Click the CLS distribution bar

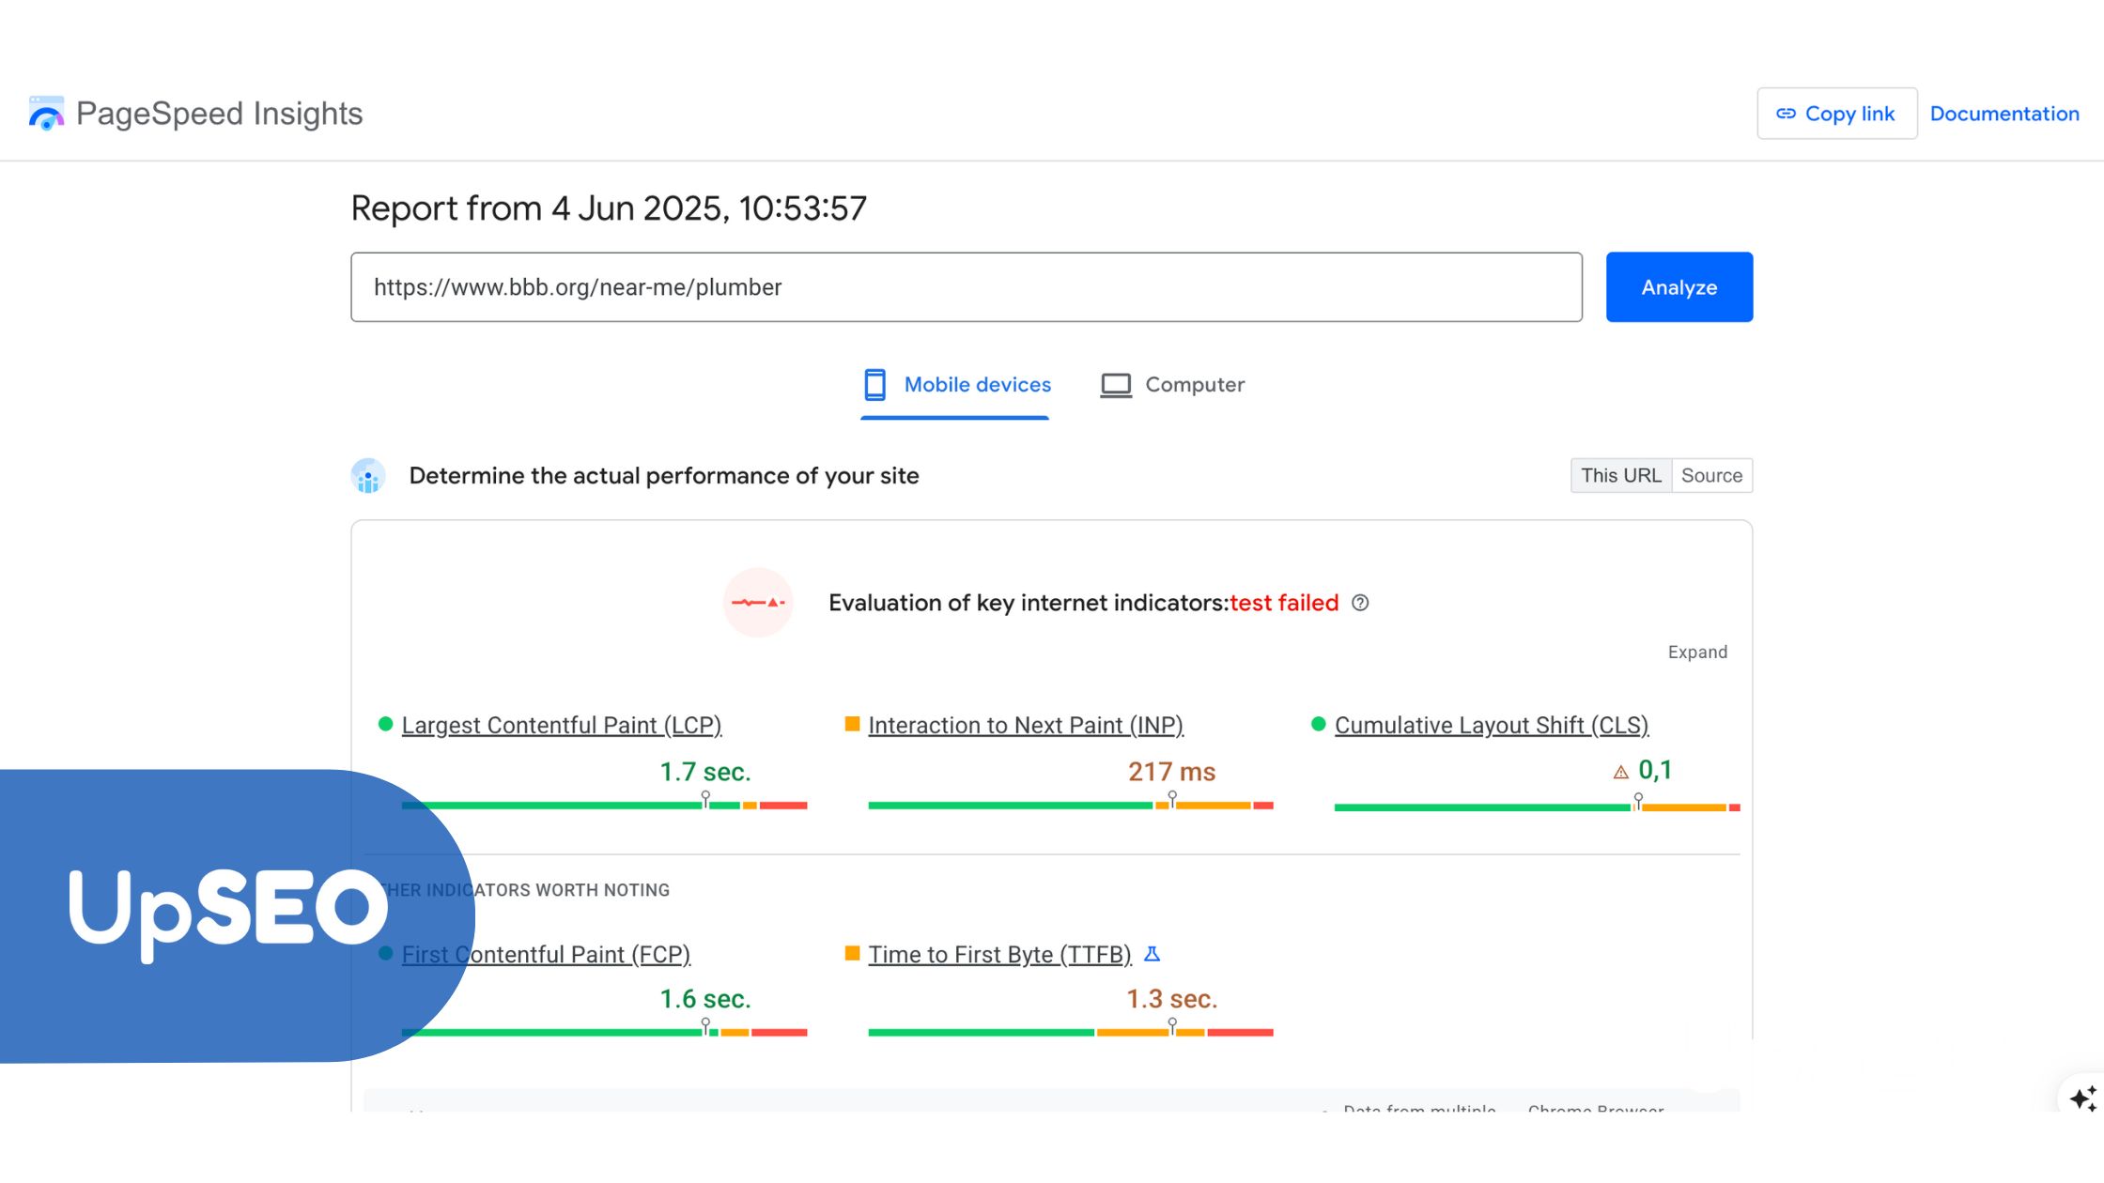[x=1538, y=807]
